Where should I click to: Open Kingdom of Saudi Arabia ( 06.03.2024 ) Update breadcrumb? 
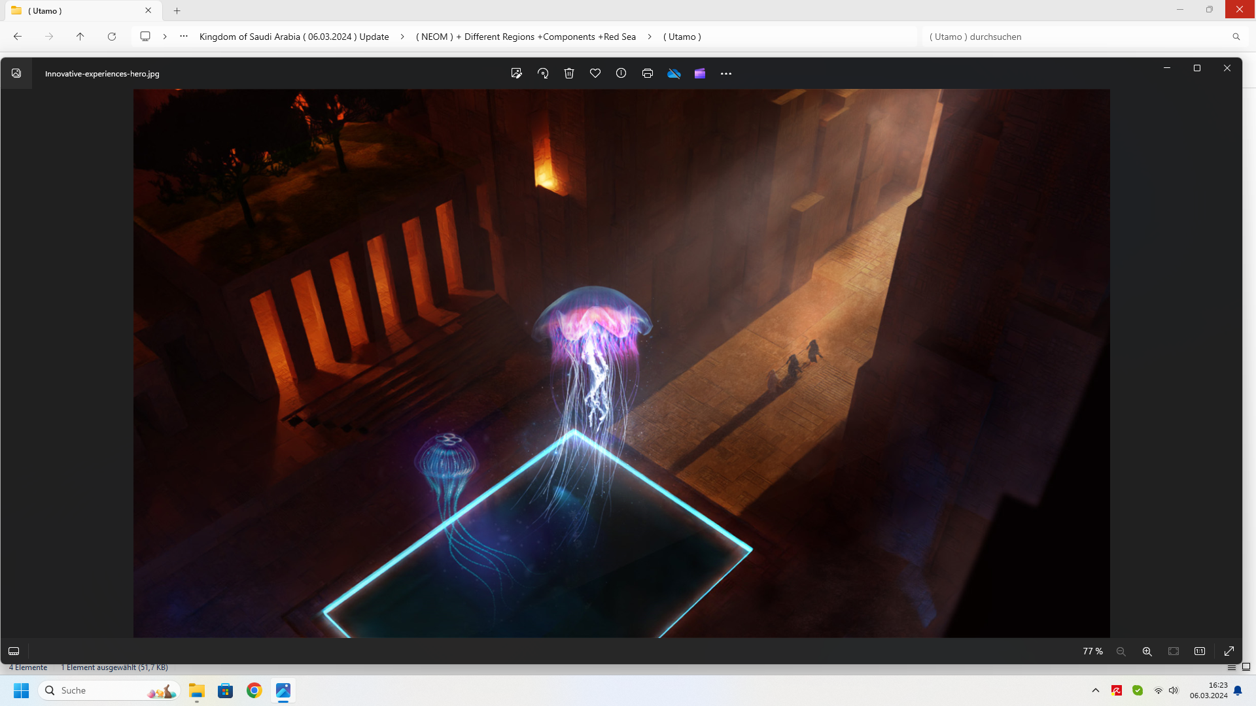294,37
